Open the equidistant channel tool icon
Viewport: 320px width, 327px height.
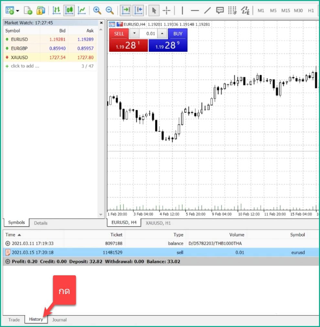point(245,10)
